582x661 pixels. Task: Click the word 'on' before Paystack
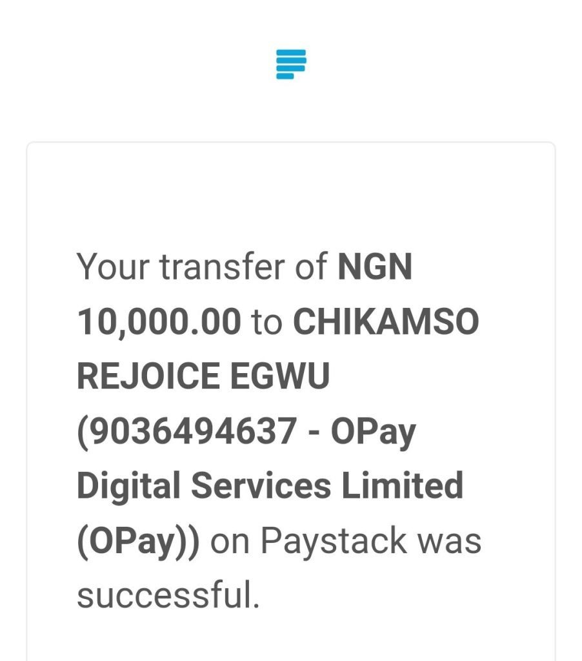point(230,542)
